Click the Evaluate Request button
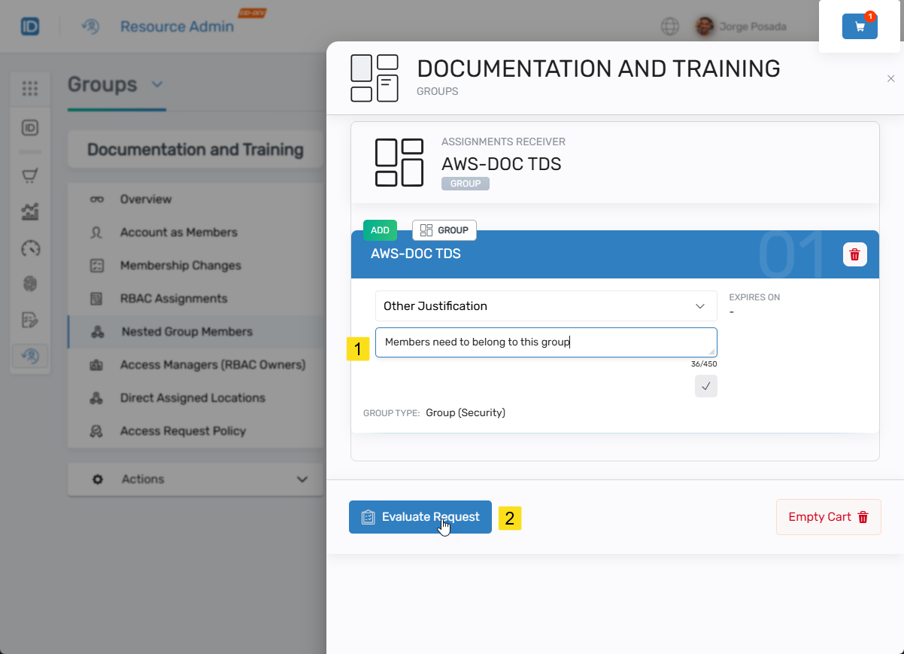 (x=420, y=517)
